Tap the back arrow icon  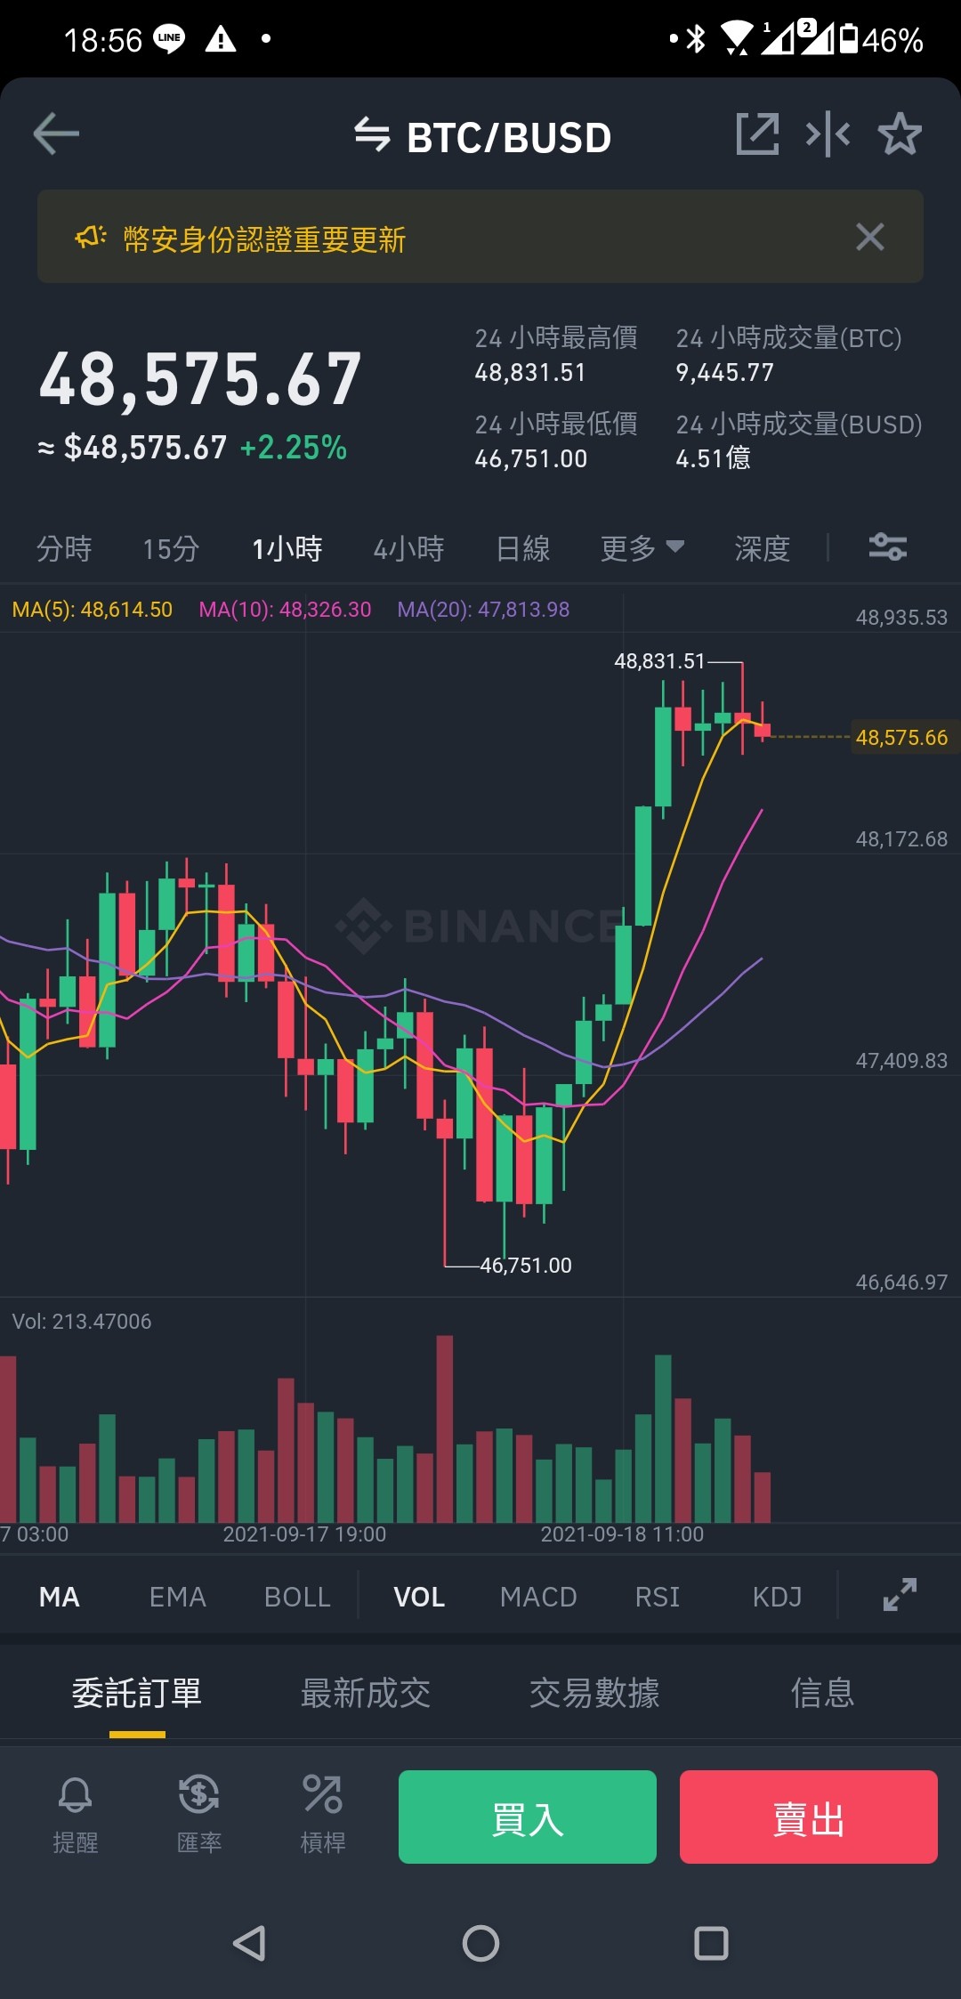click(56, 134)
